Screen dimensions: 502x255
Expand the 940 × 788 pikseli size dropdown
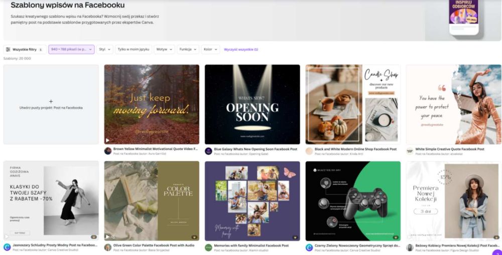[71, 50]
